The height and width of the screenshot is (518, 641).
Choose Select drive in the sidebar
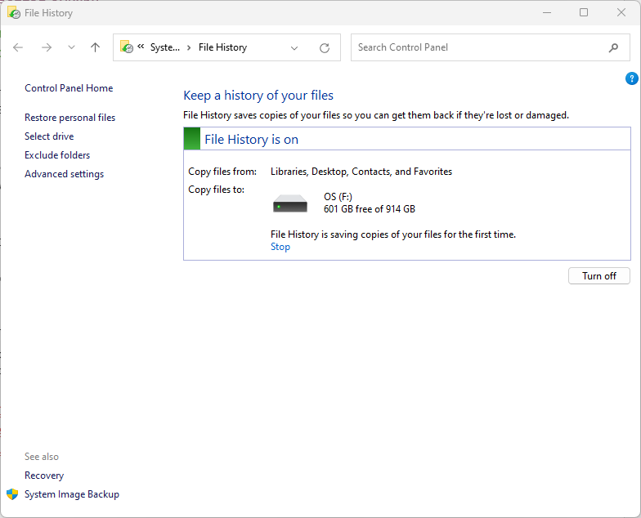(49, 136)
